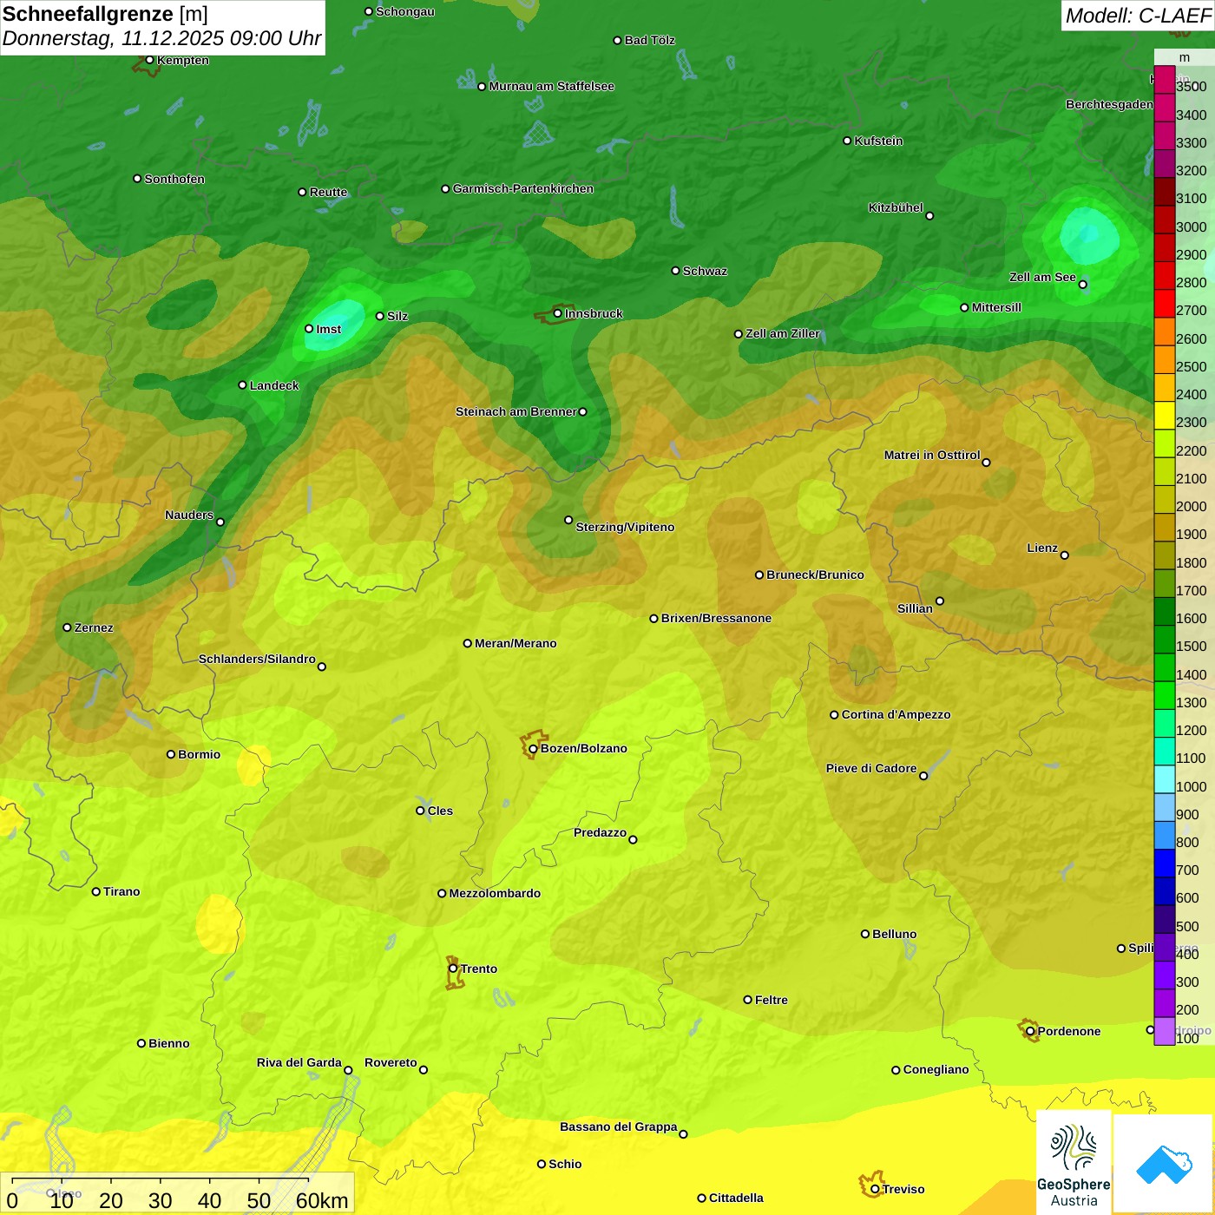Click the Modell: C-LAEF label
Screen dimensions: 1215x1215
(x=1138, y=16)
